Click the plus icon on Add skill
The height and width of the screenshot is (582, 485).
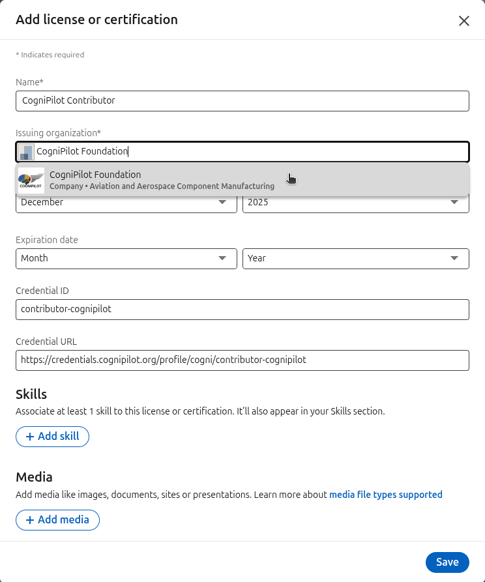[31, 437]
